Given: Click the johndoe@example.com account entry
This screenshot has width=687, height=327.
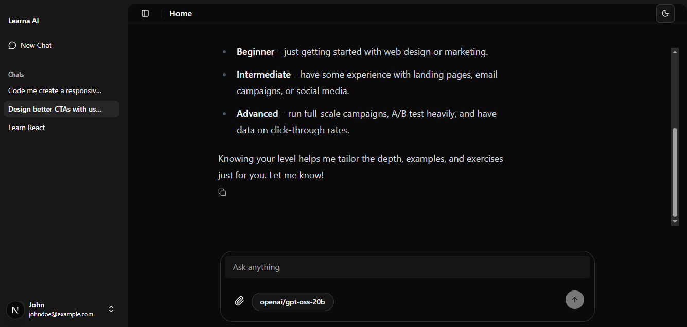Looking at the screenshot, I should click(x=61, y=314).
